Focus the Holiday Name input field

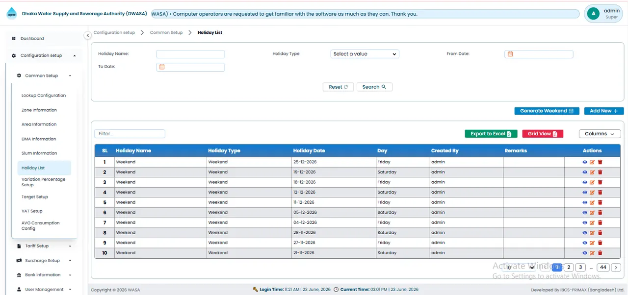(x=190, y=54)
